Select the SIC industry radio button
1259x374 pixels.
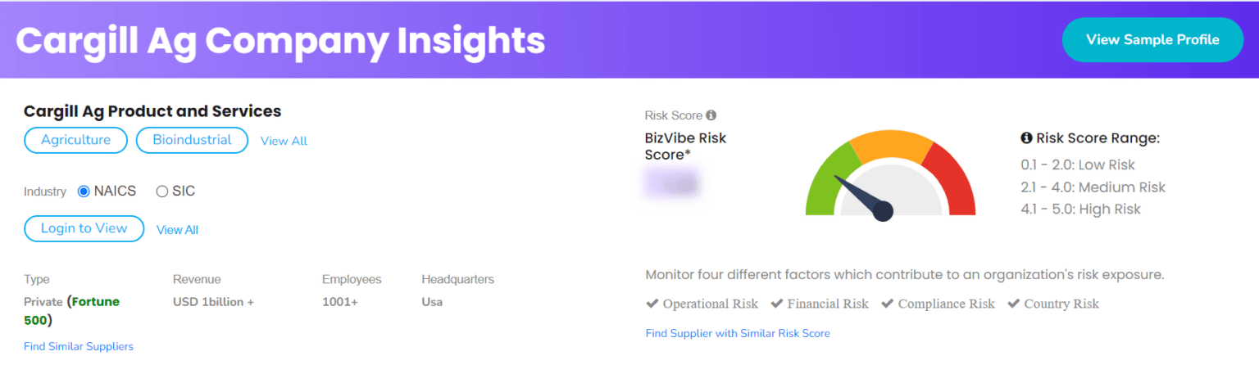161,192
